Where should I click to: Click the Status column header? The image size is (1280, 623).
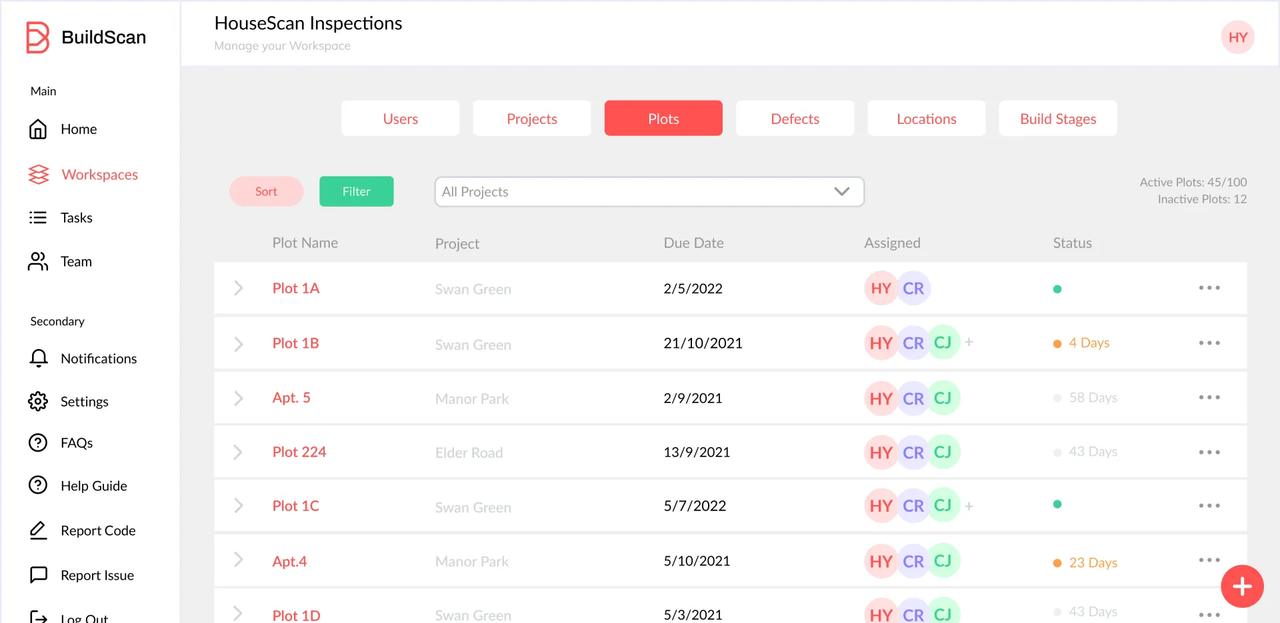[x=1072, y=243]
